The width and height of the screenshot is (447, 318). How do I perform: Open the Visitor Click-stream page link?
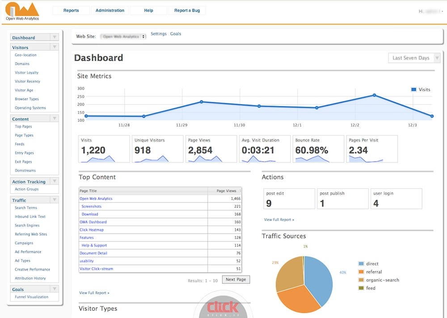click(97, 269)
